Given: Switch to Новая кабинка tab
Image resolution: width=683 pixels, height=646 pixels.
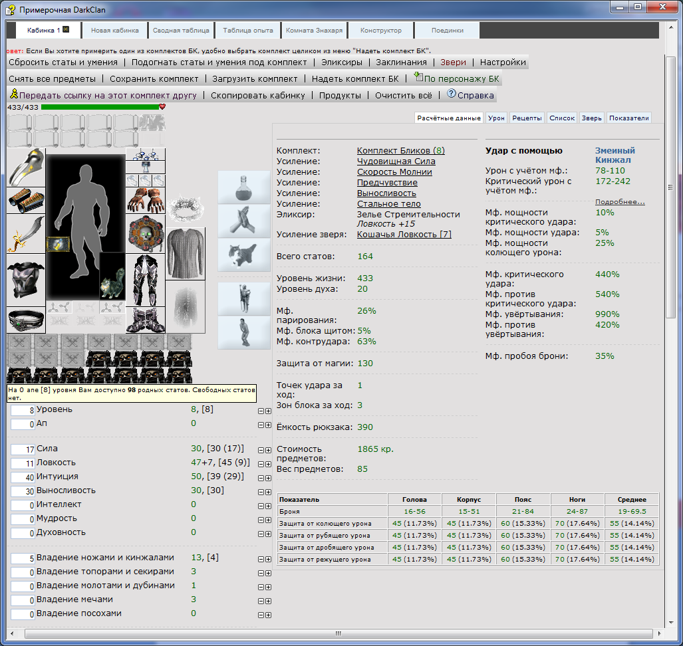Looking at the screenshot, I should (115, 31).
